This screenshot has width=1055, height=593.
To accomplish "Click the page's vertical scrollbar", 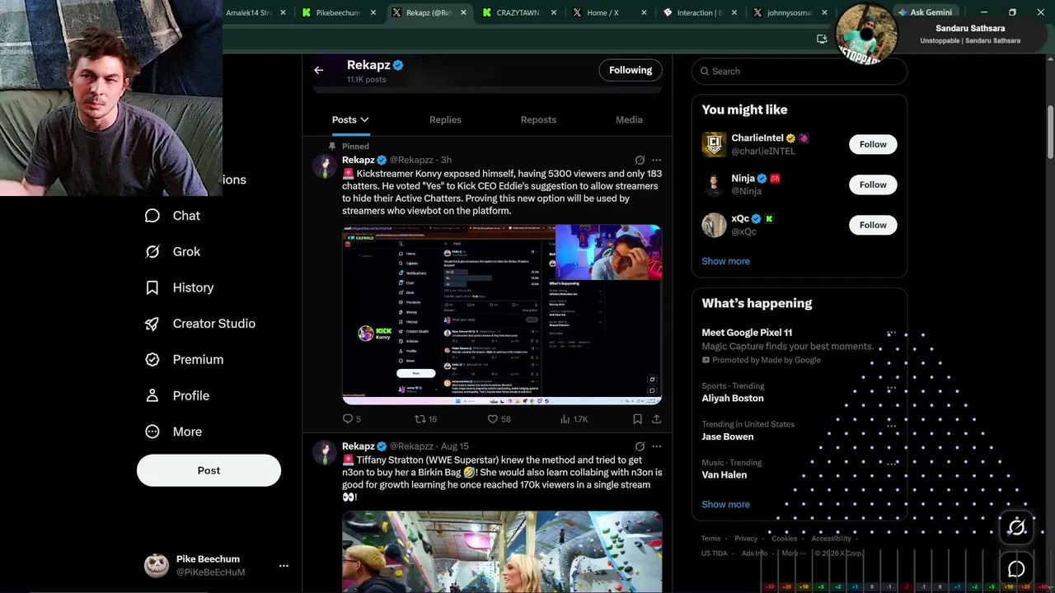I will [1050, 133].
